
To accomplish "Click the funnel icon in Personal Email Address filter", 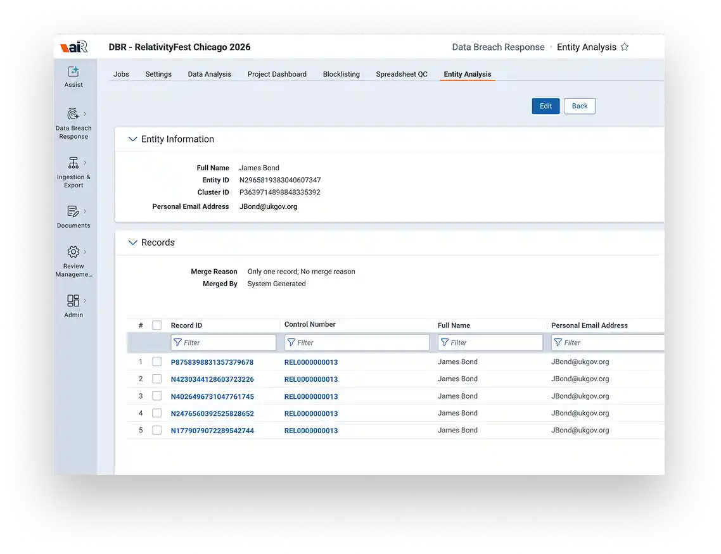I will (558, 343).
